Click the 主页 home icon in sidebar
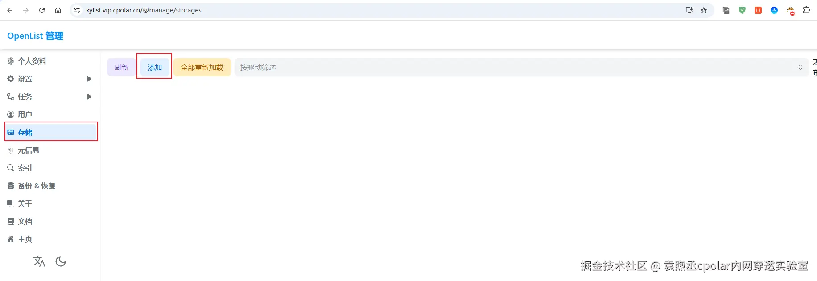Viewport: 817px width, 281px height. (11, 239)
